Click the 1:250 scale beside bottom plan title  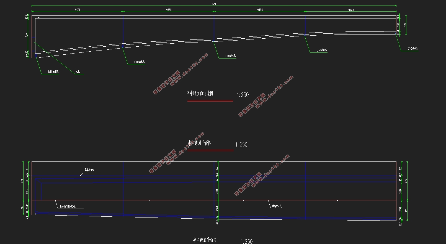point(246,242)
